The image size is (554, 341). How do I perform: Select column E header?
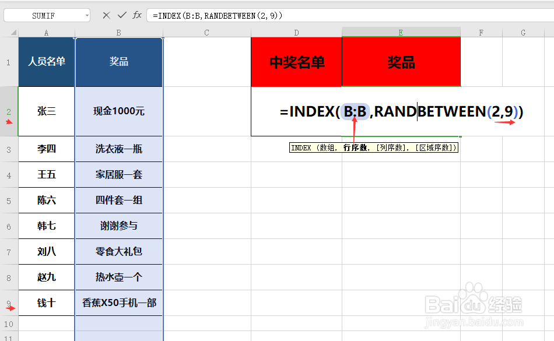(401, 33)
